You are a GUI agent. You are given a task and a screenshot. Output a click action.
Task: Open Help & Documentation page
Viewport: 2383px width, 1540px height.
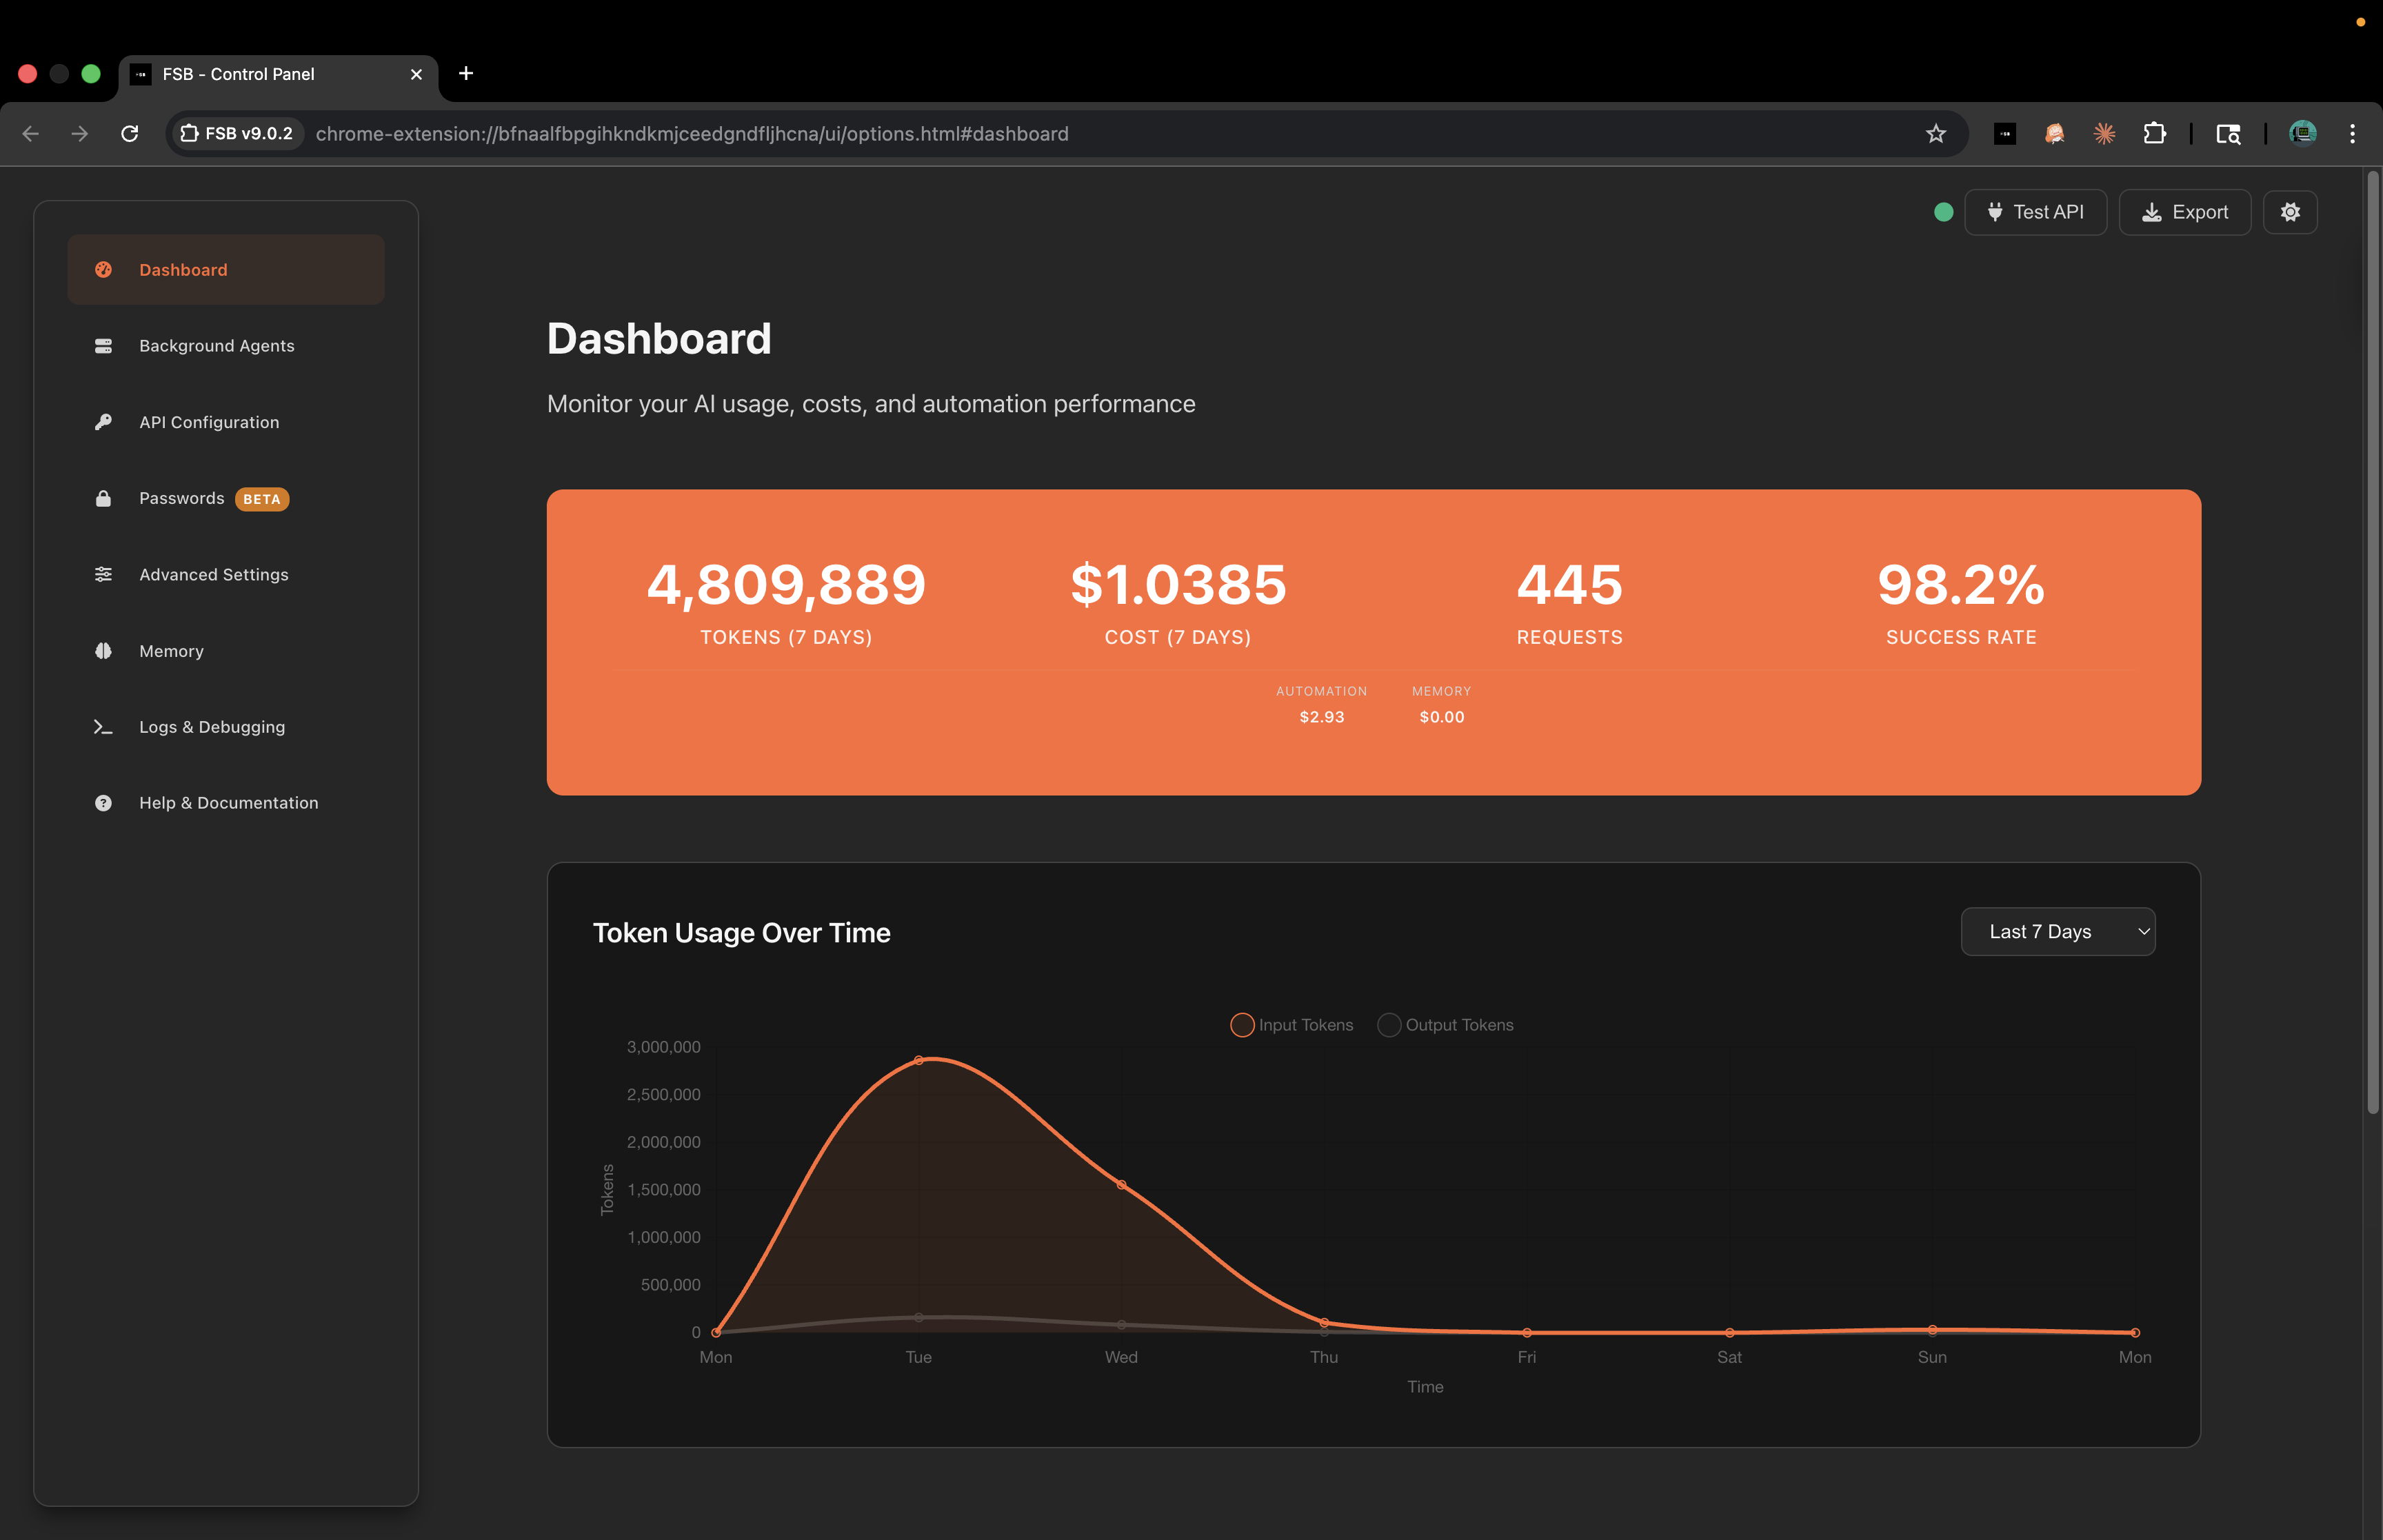tap(226, 803)
